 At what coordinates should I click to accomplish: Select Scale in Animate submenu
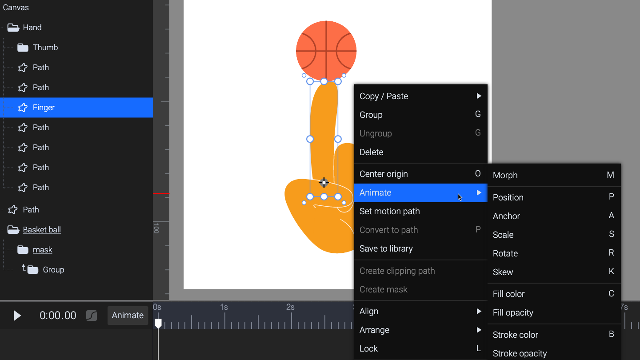(x=554, y=235)
